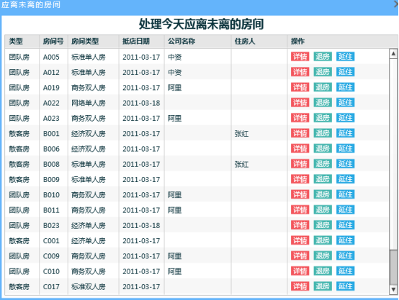
Task: Open 详情 for room A019
Action: tap(300, 87)
